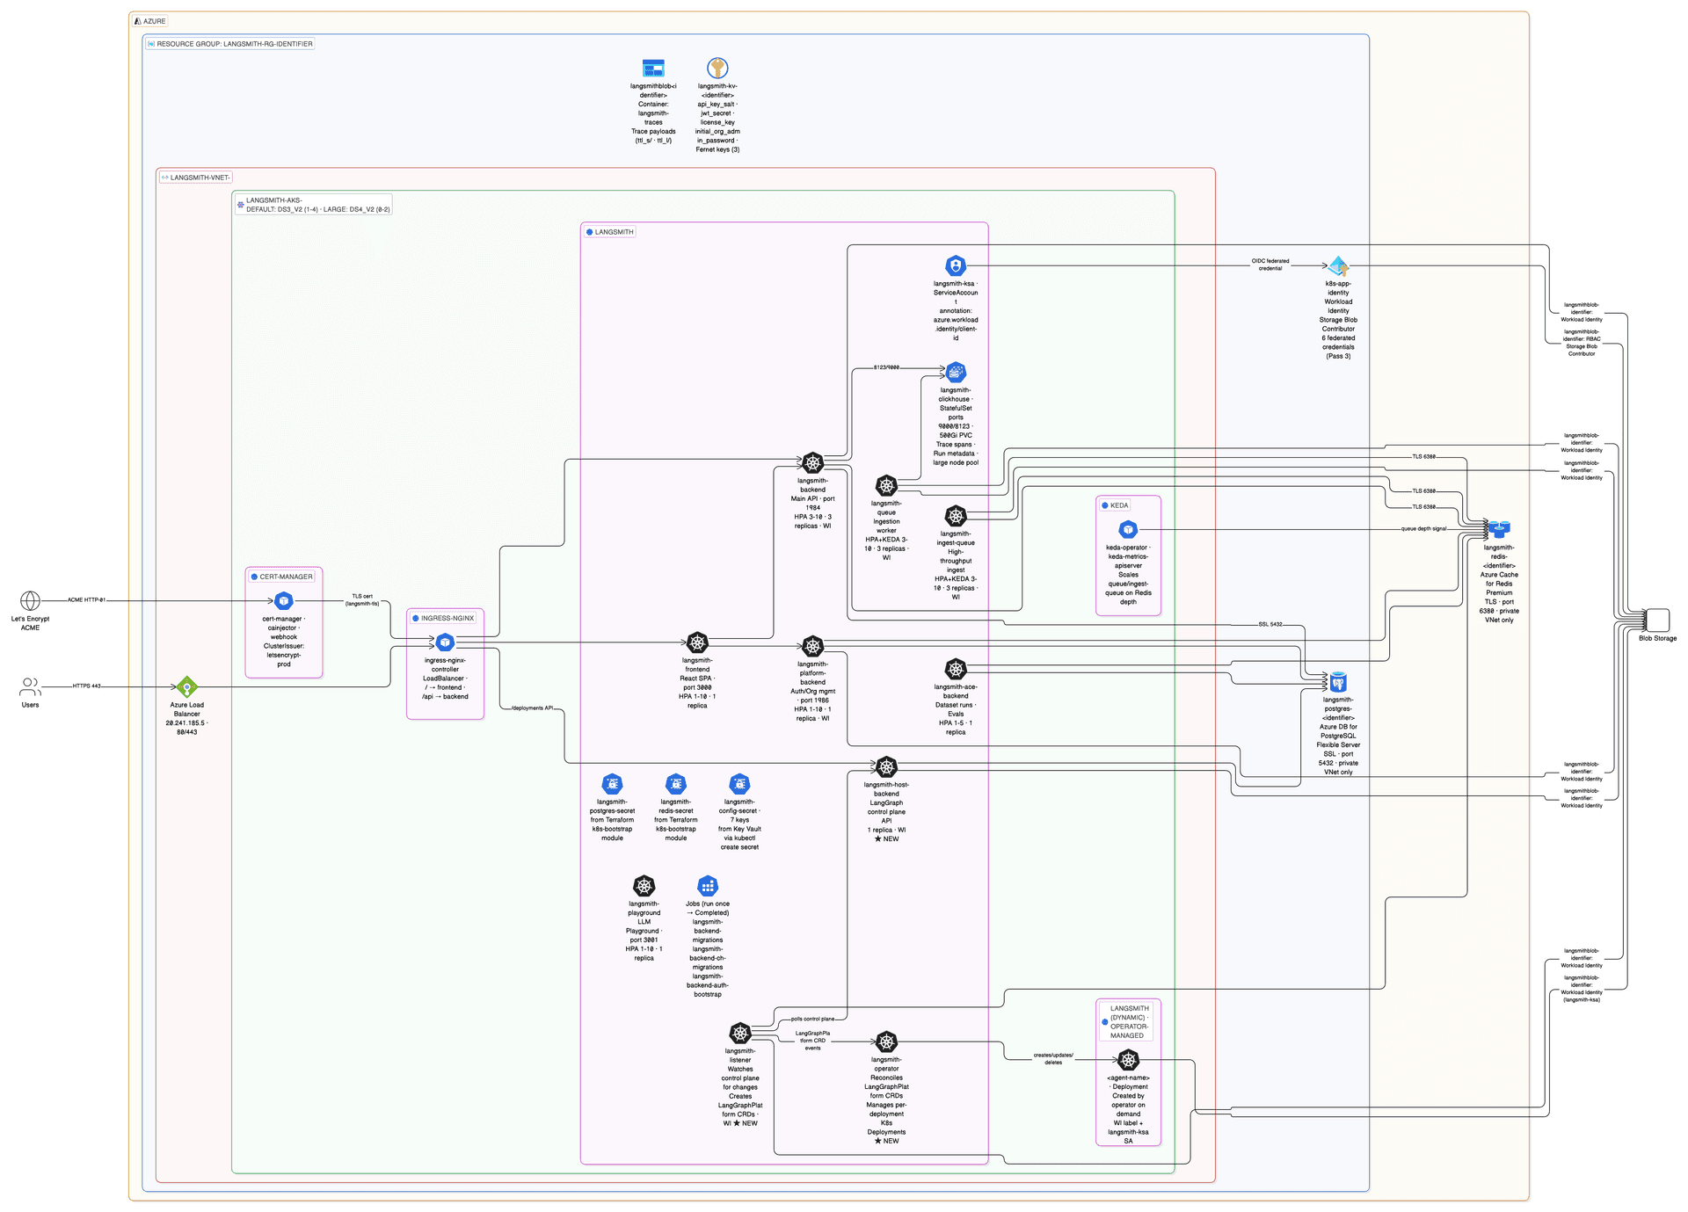Click the Azure Load Balancer icon
The height and width of the screenshot is (1212, 1688).
pos(186,686)
